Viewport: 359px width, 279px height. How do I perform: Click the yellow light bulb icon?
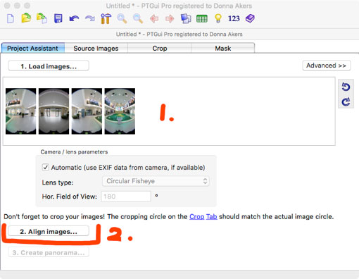218,18
